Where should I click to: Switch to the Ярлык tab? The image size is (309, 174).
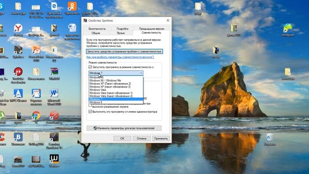tap(121, 33)
